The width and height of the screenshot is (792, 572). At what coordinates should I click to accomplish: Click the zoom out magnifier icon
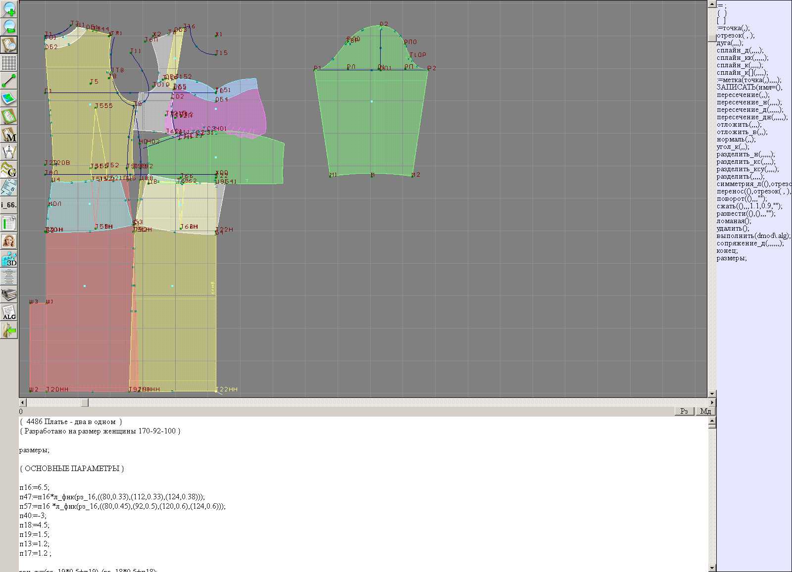point(9,27)
